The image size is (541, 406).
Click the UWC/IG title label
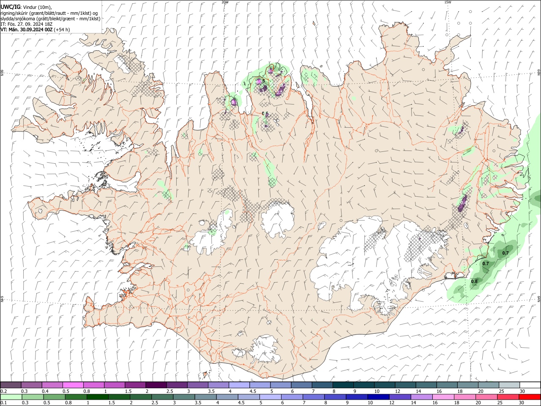click(10, 7)
